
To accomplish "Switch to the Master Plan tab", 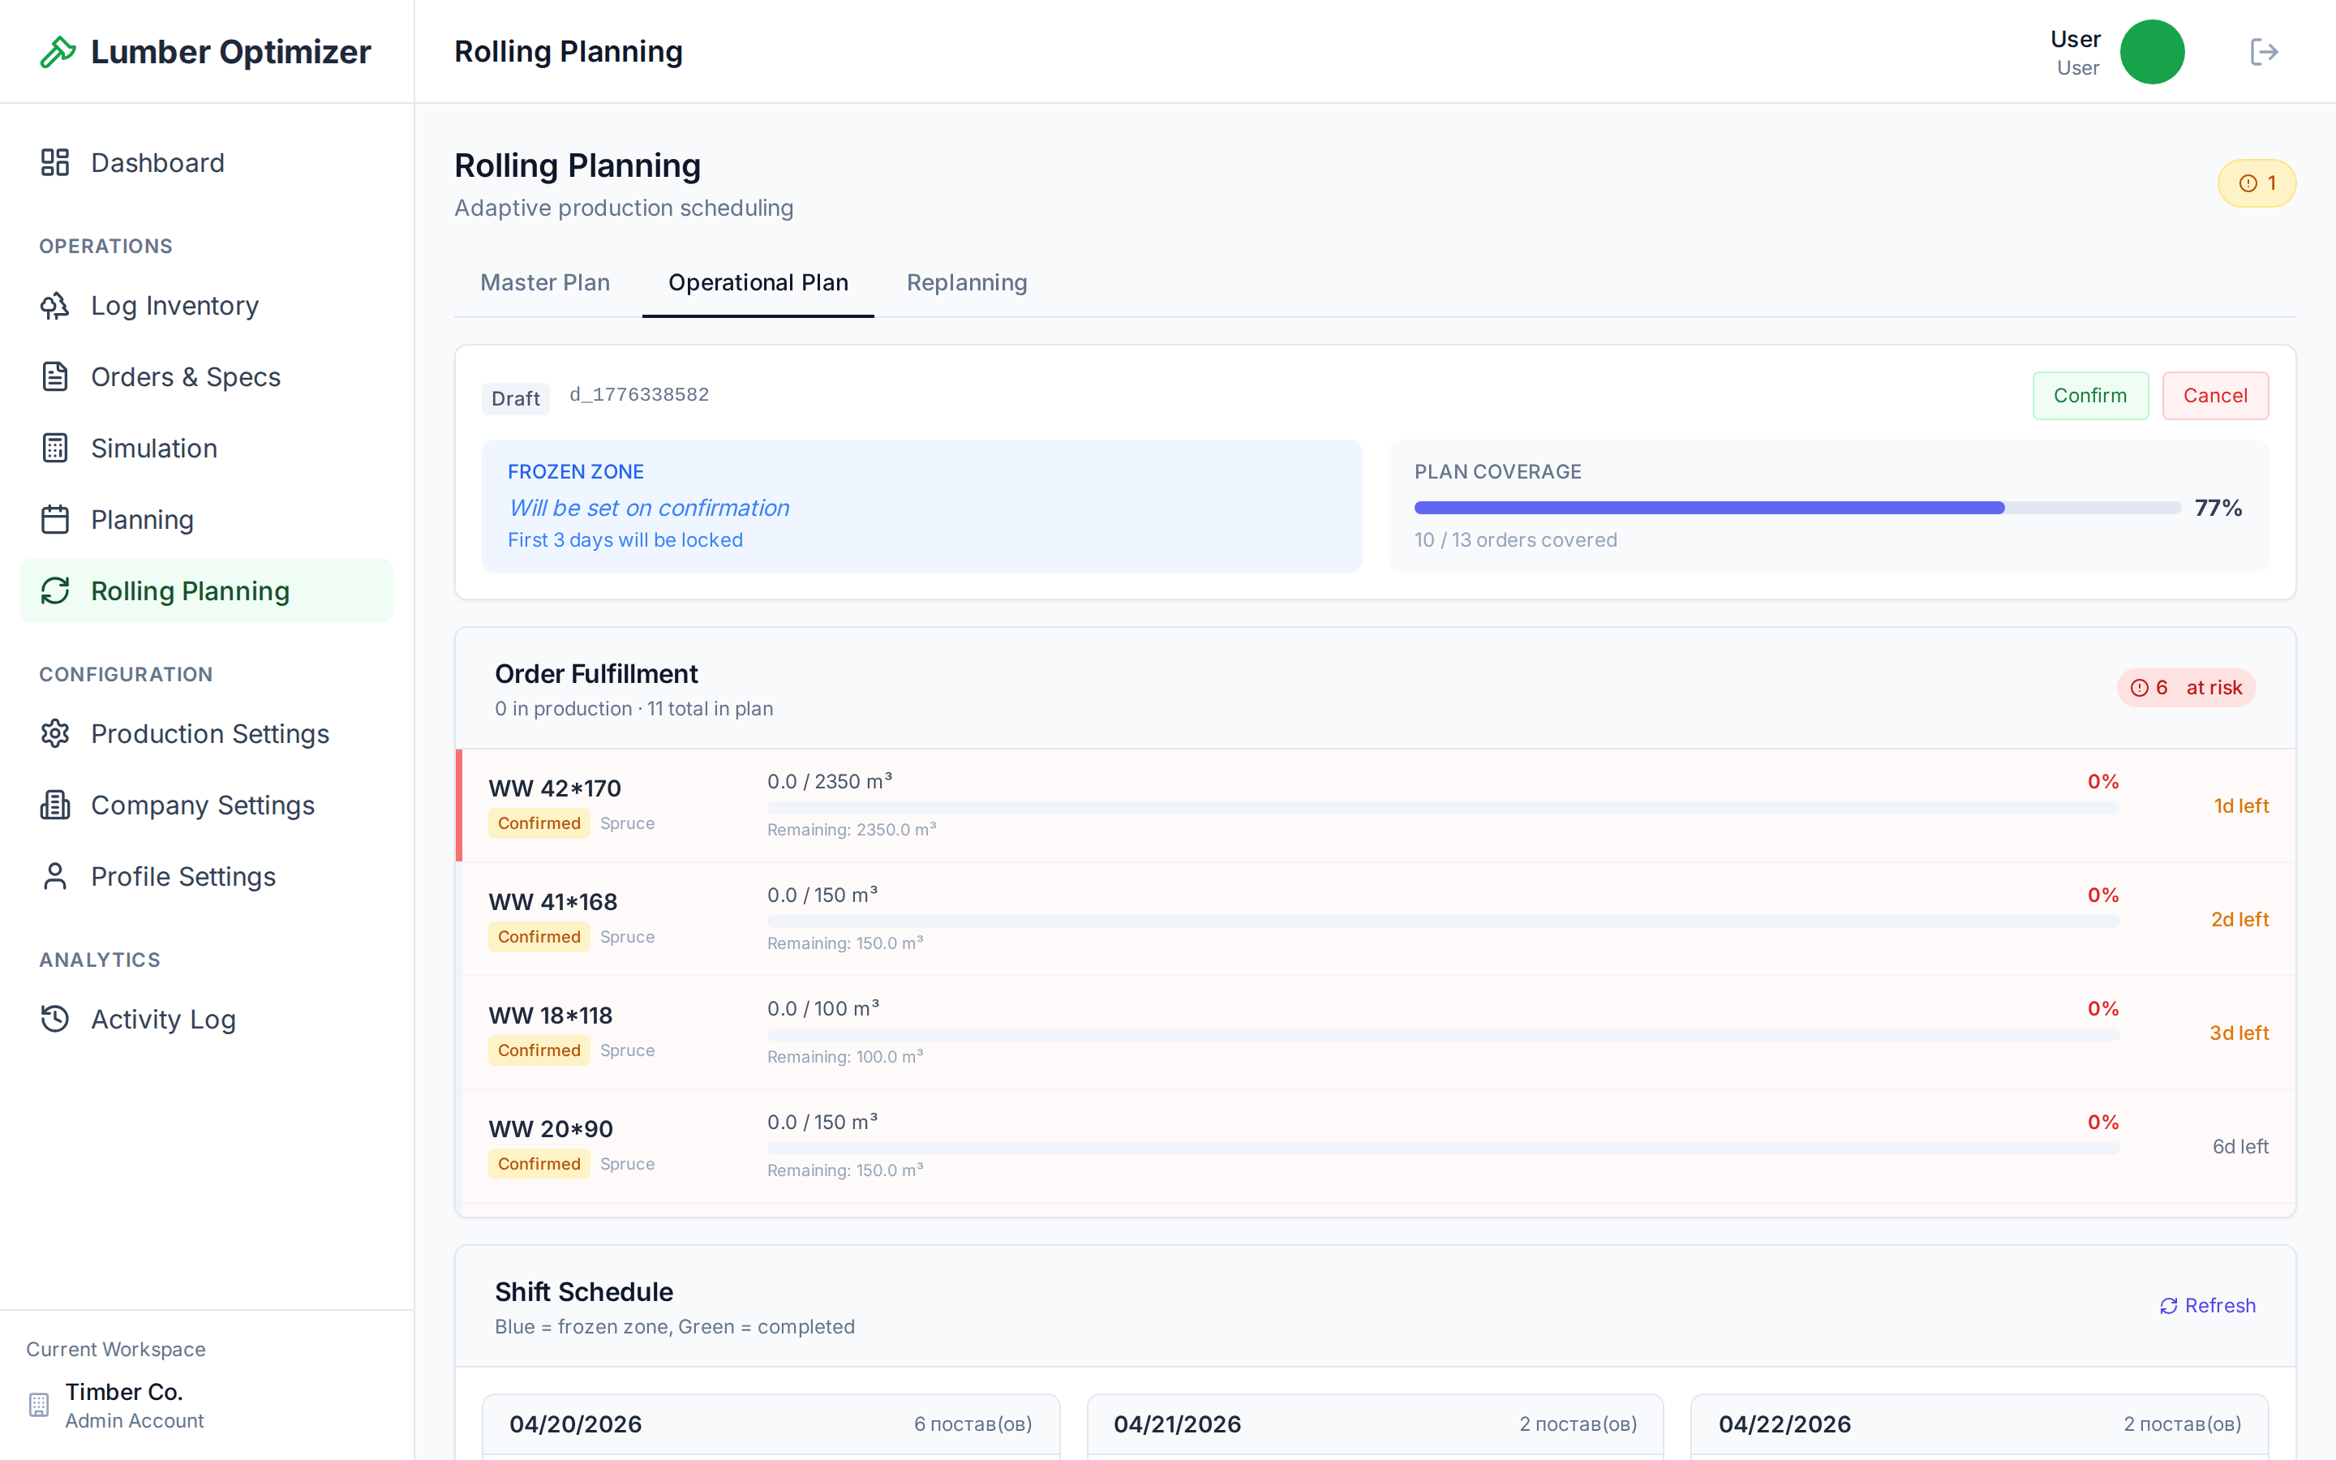I will pos(544,283).
